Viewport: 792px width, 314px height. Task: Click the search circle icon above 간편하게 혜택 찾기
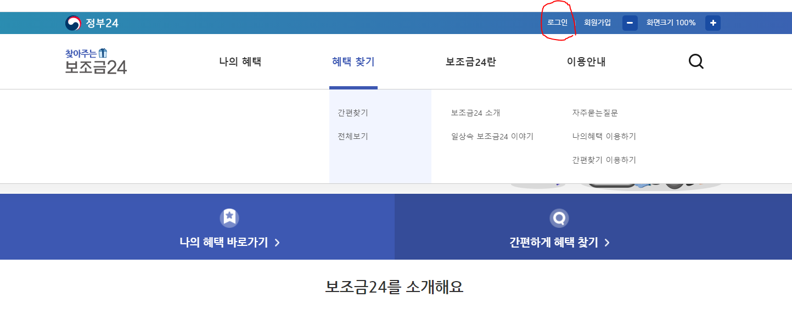tap(559, 218)
